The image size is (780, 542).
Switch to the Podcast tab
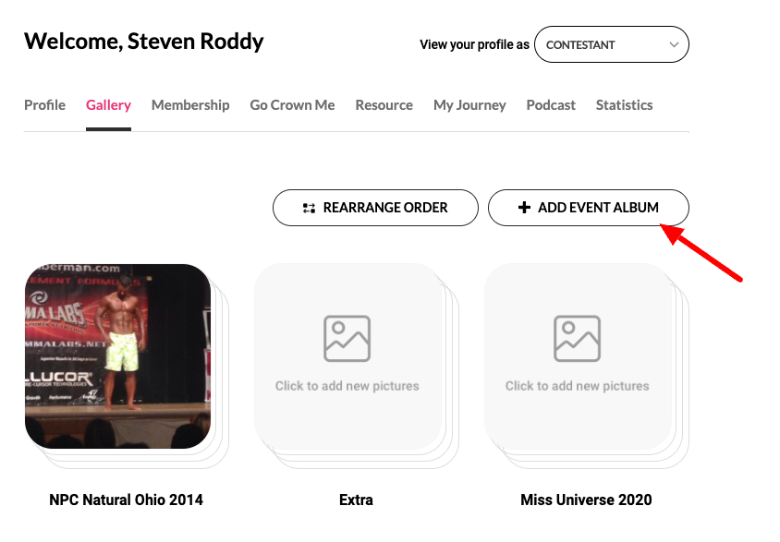coord(551,105)
